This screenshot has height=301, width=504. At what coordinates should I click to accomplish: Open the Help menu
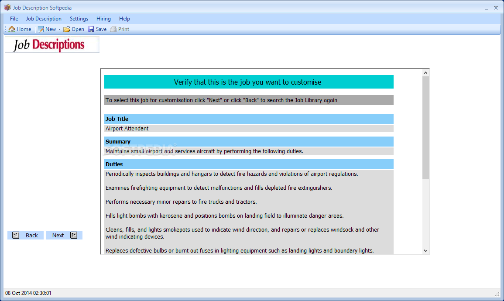[124, 19]
